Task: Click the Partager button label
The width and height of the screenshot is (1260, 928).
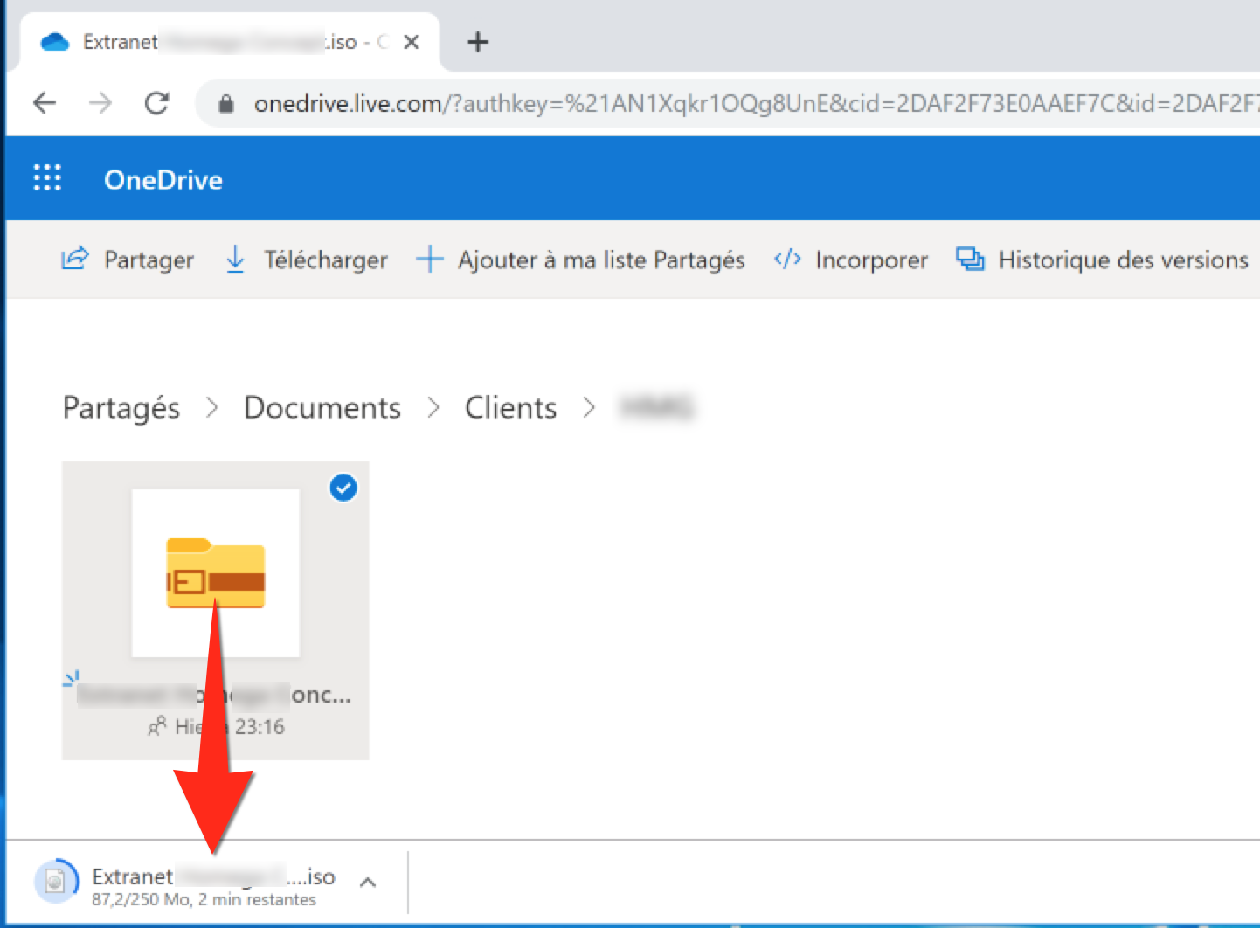Action: point(149,260)
